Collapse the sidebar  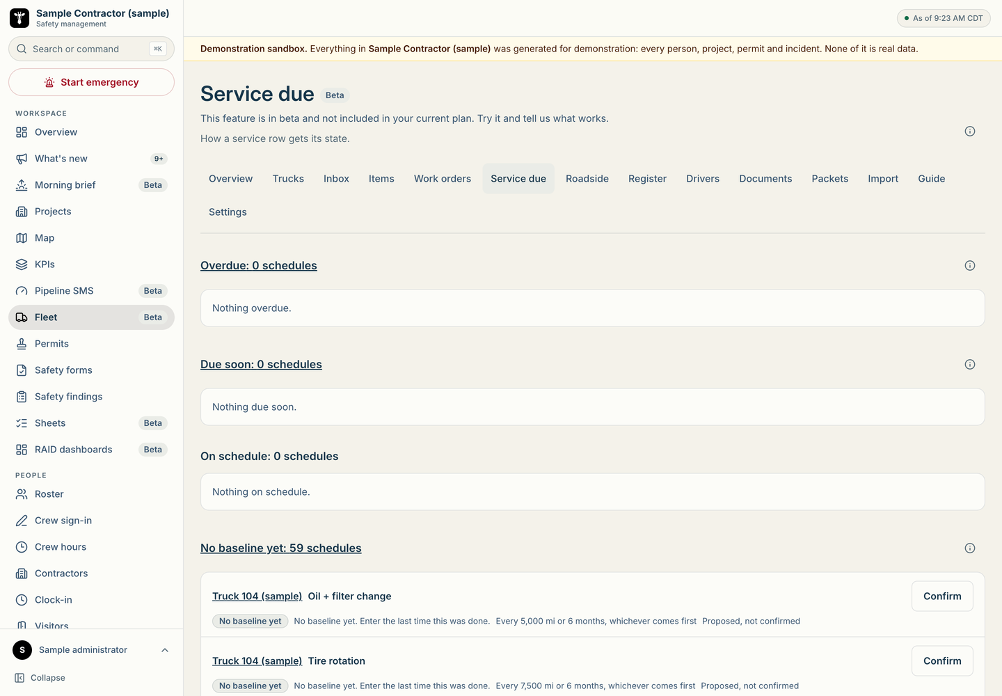click(40, 678)
